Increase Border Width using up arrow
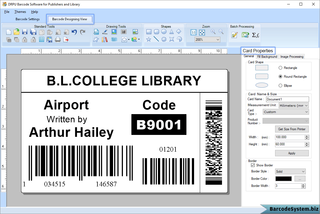Viewport: 320px width, 214px height. pyautogui.click(x=304, y=185)
